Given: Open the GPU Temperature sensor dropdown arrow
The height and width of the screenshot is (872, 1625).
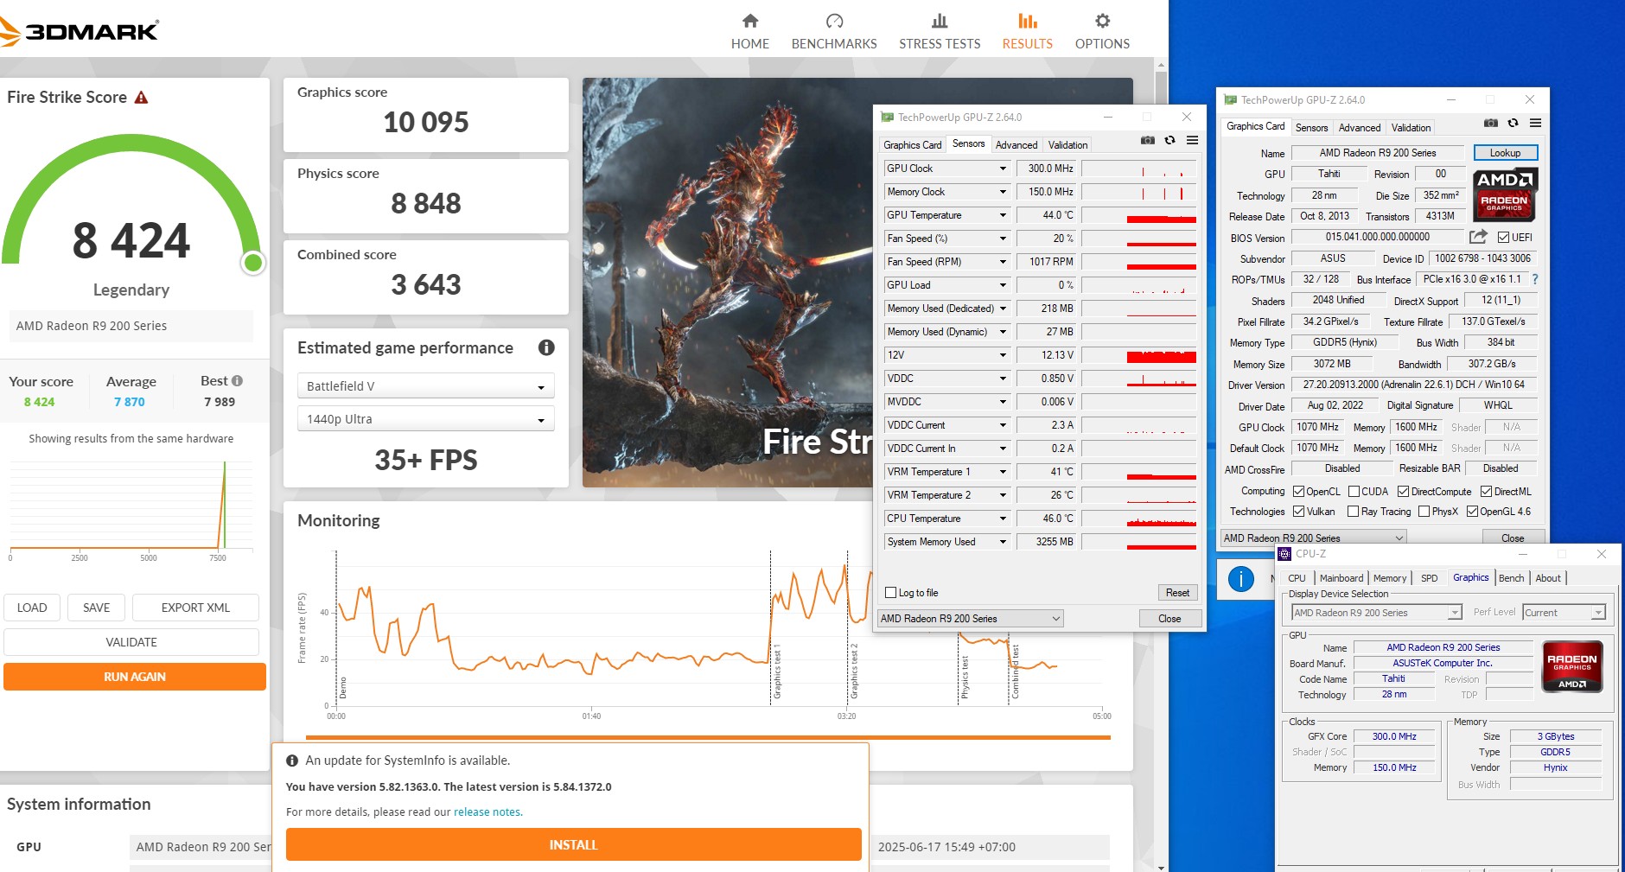Looking at the screenshot, I should [x=1003, y=215].
